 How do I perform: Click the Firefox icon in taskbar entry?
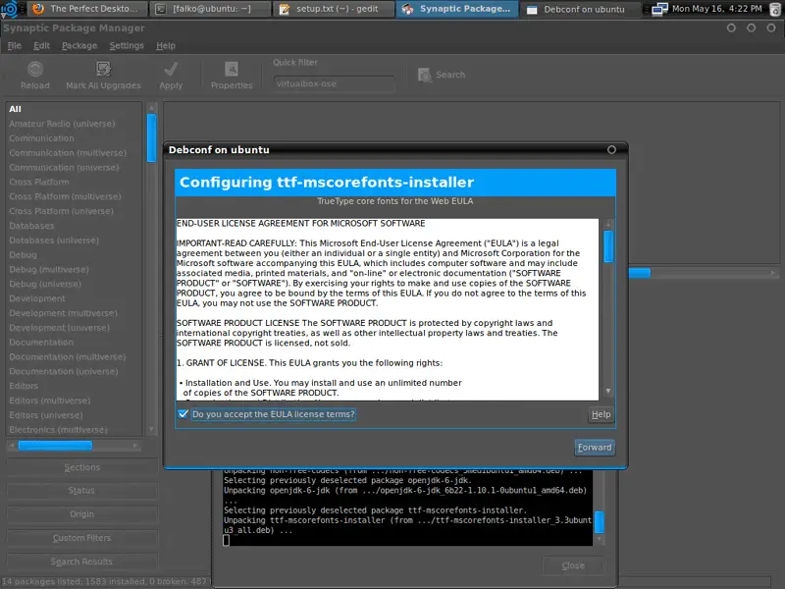(x=38, y=9)
